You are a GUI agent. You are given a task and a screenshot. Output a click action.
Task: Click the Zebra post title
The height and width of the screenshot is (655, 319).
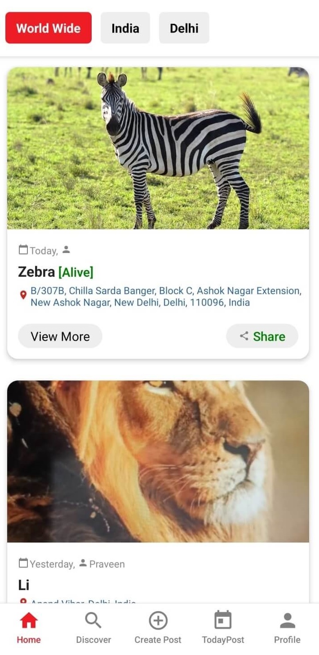pyautogui.click(x=36, y=272)
